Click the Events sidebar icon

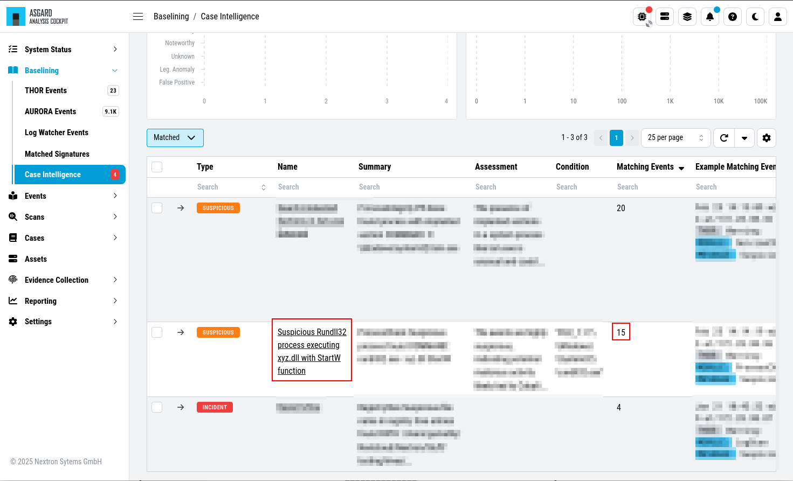click(13, 196)
